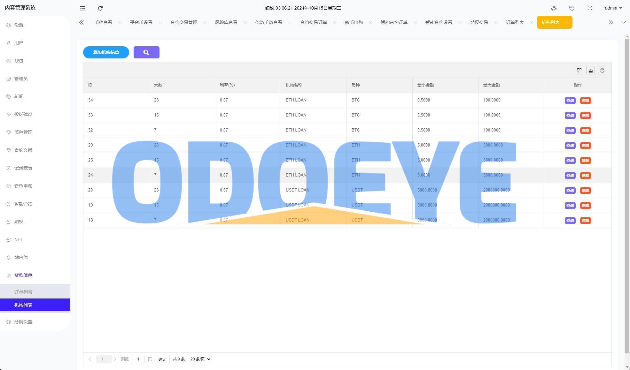Image resolution: width=630 pixels, height=370 pixels.
Task: Open 站内信 sidebar menu
Action: click(35, 257)
